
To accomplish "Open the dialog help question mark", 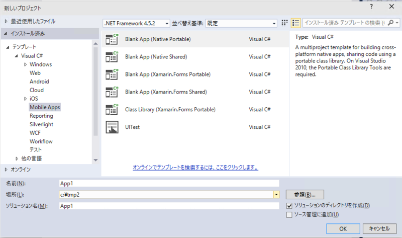I will coord(371,7).
